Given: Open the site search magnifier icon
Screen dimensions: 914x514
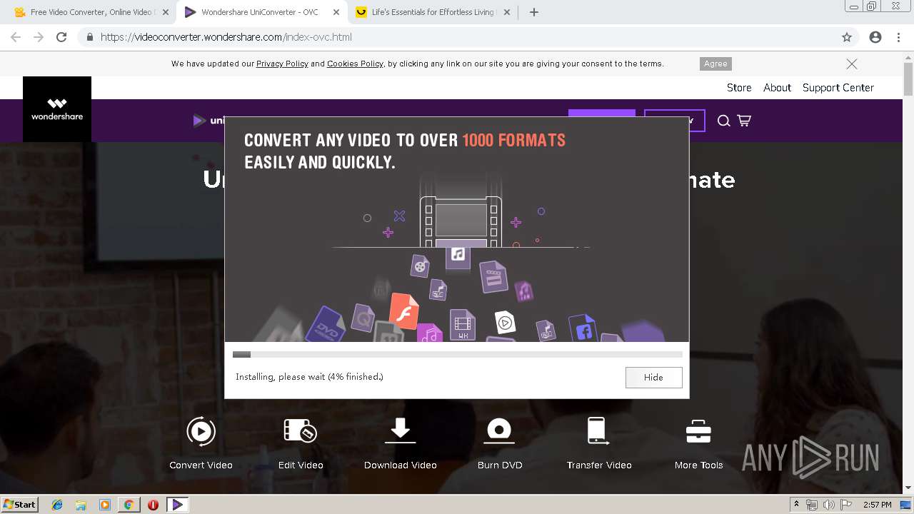Looking at the screenshot, I should click(x=723, y=121).
